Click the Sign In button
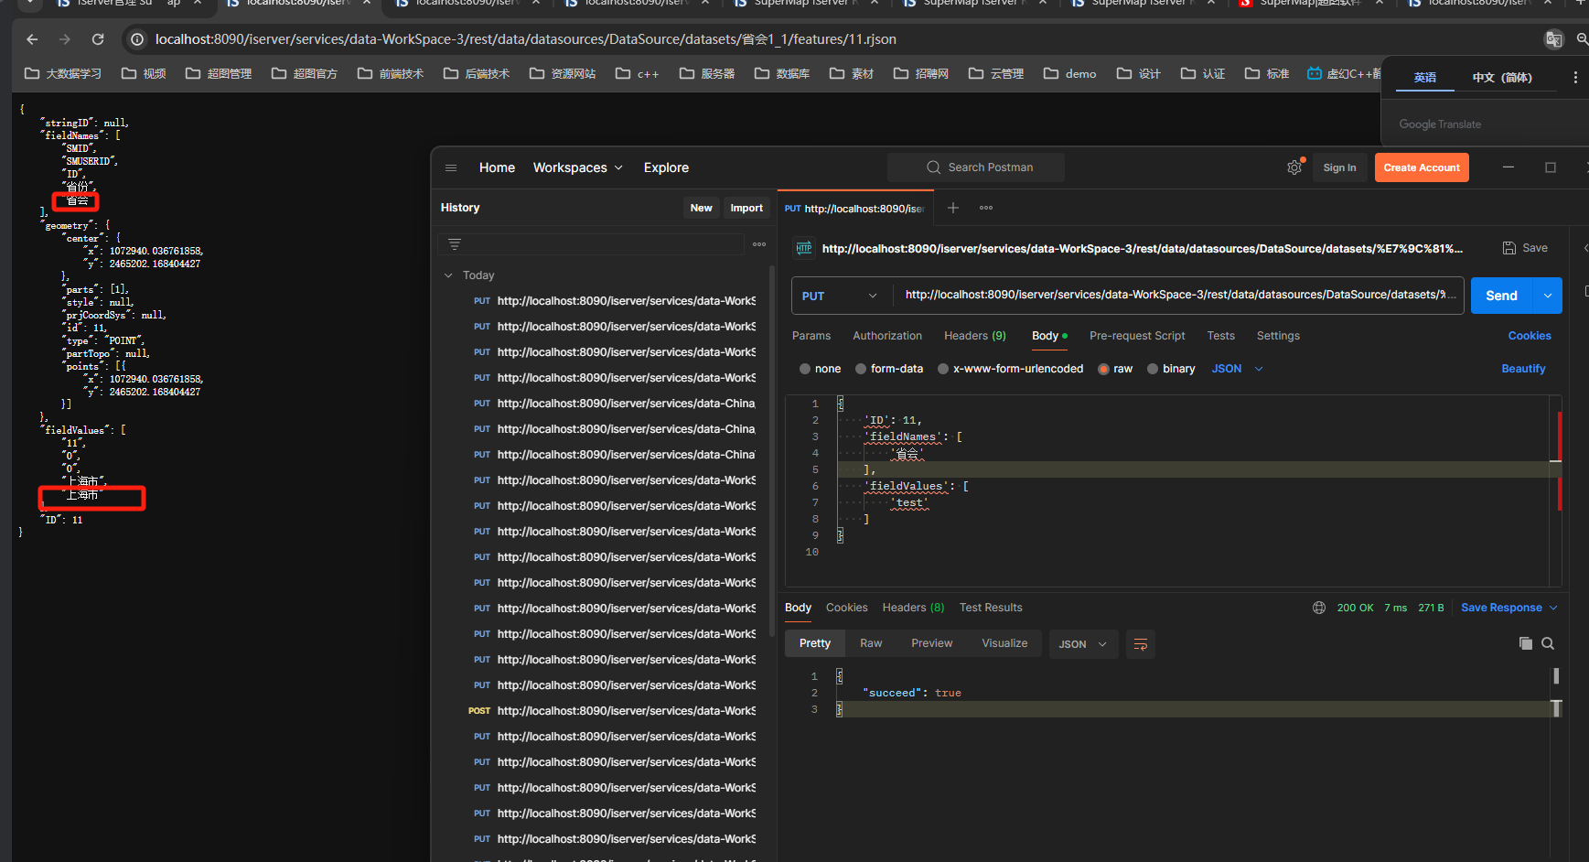The height and width of the screenshot is (862, 1589). coord(1339,167)
